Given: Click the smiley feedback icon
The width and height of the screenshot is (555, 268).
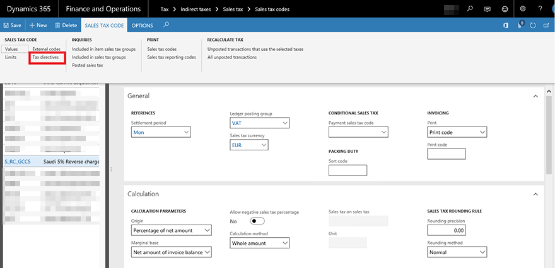Looking at the screenshot, I should pyautogui.click(x=505, y=9).
